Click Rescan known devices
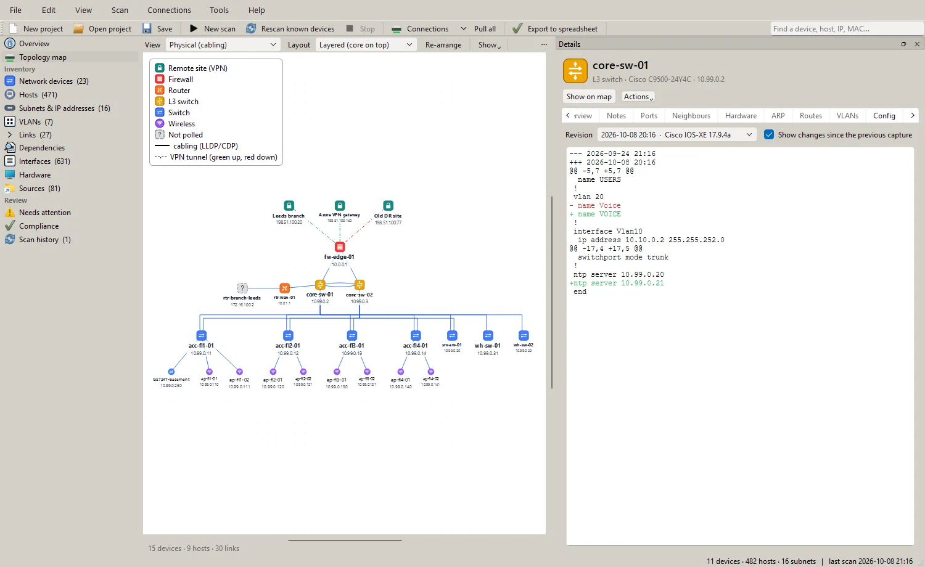925x567 pixels. [x=290, y=28]
